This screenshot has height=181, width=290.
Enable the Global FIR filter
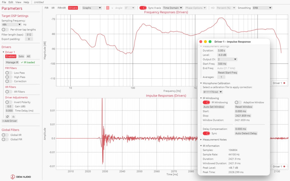click(x=5, y=139)
